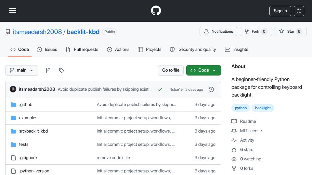Open the examples folder
This screenshot has width=312, height=175.
point(28,118)
